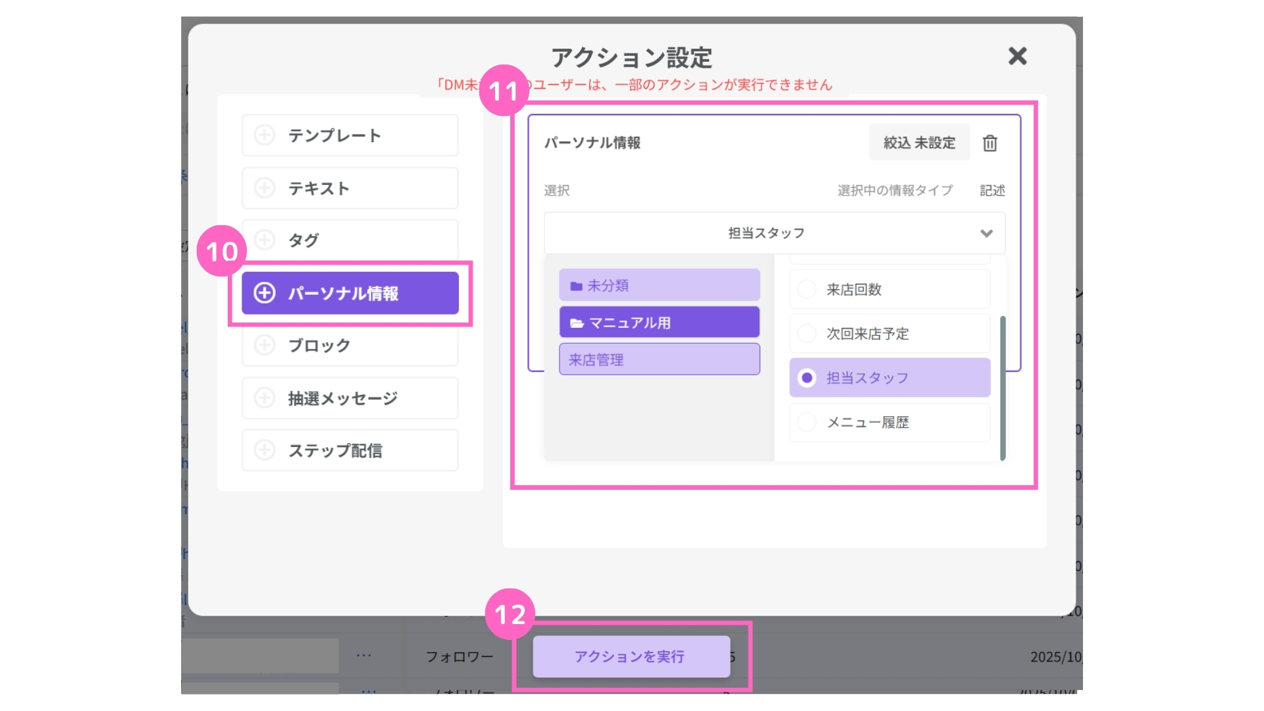Click plus icon beside タグ
Image resolution: width=1264 pixels, height=711 pixels.
(265, 240)
